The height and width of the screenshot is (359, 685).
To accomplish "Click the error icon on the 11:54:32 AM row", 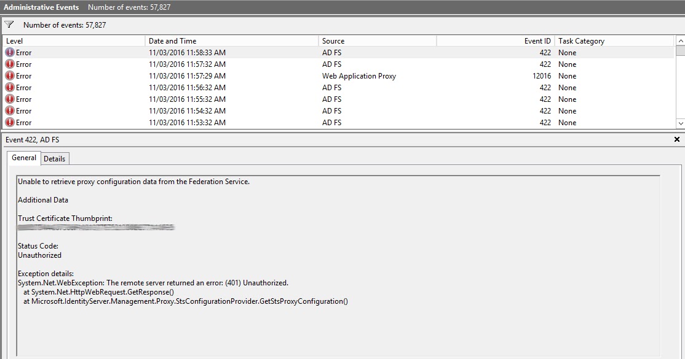I will (x=8, y=110).
